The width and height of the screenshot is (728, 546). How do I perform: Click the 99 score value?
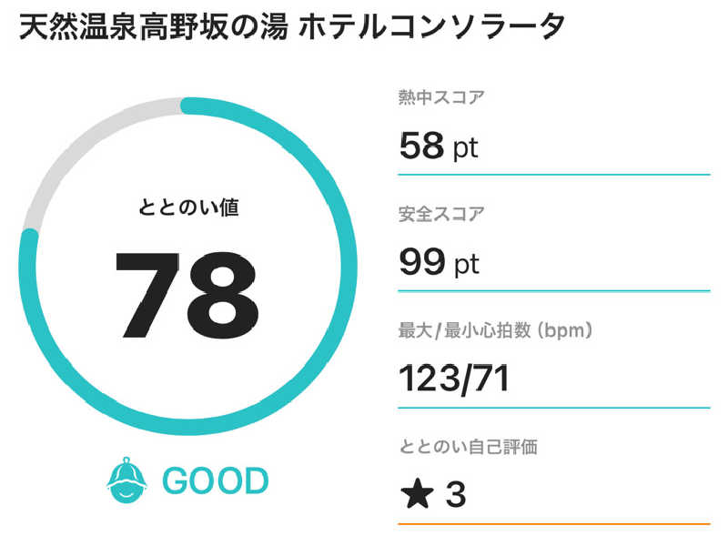tap(421, 262)
